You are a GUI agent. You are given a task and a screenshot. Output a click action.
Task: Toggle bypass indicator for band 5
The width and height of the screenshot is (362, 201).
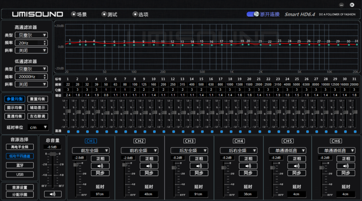(x=106, y=131)
